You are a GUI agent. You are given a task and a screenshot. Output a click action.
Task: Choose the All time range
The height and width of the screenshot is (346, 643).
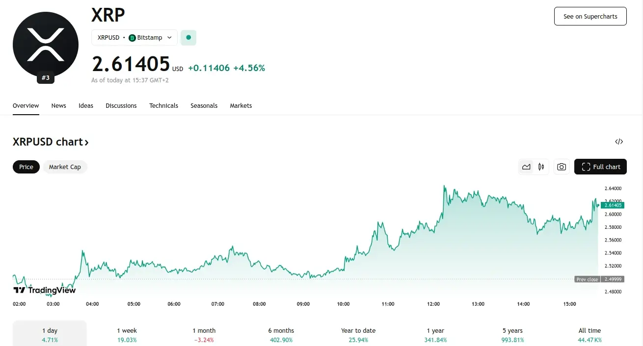pos(589,335)
